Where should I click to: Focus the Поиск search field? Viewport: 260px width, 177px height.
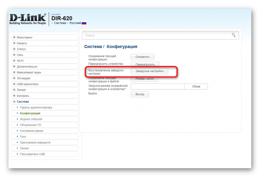(x=160, y=35)
